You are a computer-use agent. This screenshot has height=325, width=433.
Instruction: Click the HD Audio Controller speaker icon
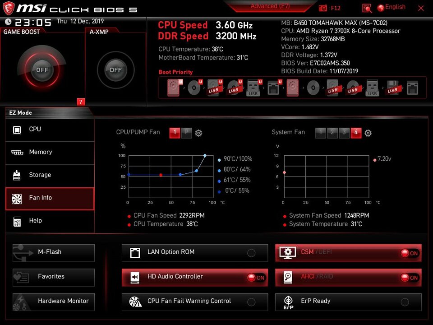135,277
